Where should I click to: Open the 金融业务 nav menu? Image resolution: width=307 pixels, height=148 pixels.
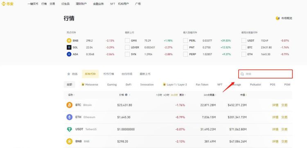98,4
